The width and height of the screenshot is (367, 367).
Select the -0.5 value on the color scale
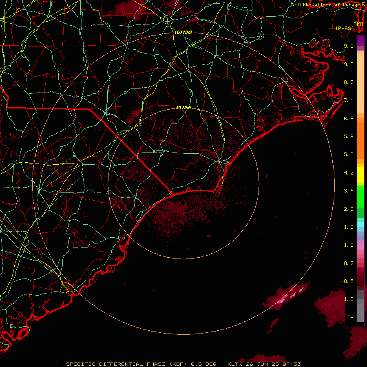point(347,281)
